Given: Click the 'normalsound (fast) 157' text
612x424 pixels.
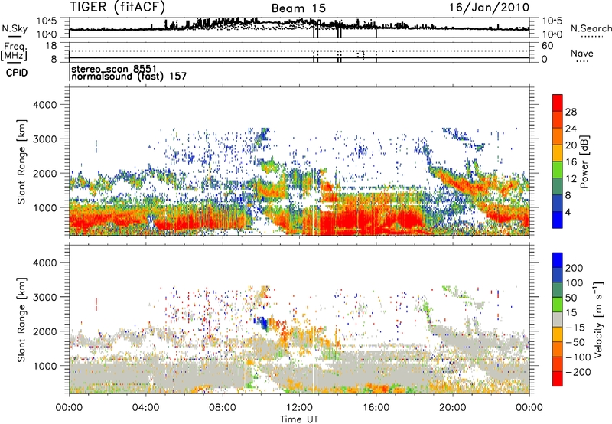Looking at the screenshot, I should [129, 76].
